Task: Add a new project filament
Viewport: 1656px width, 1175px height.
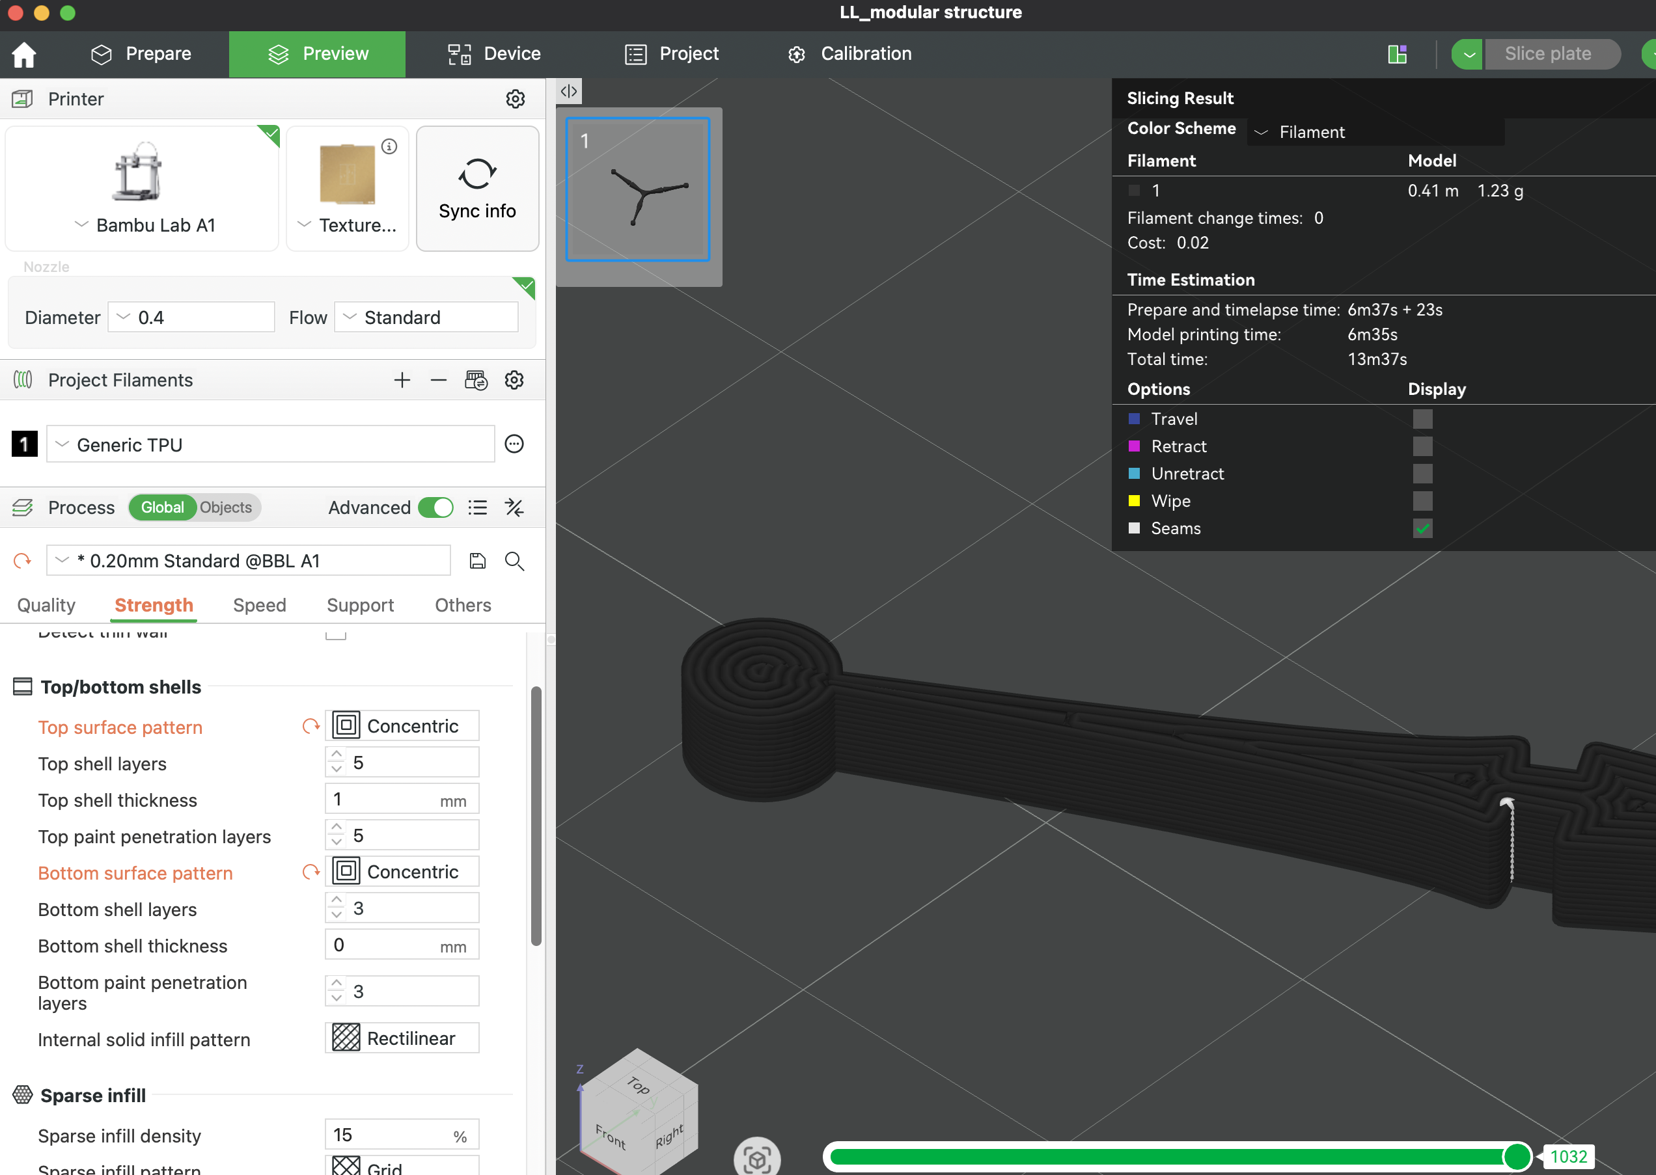Action: (402, 380)
